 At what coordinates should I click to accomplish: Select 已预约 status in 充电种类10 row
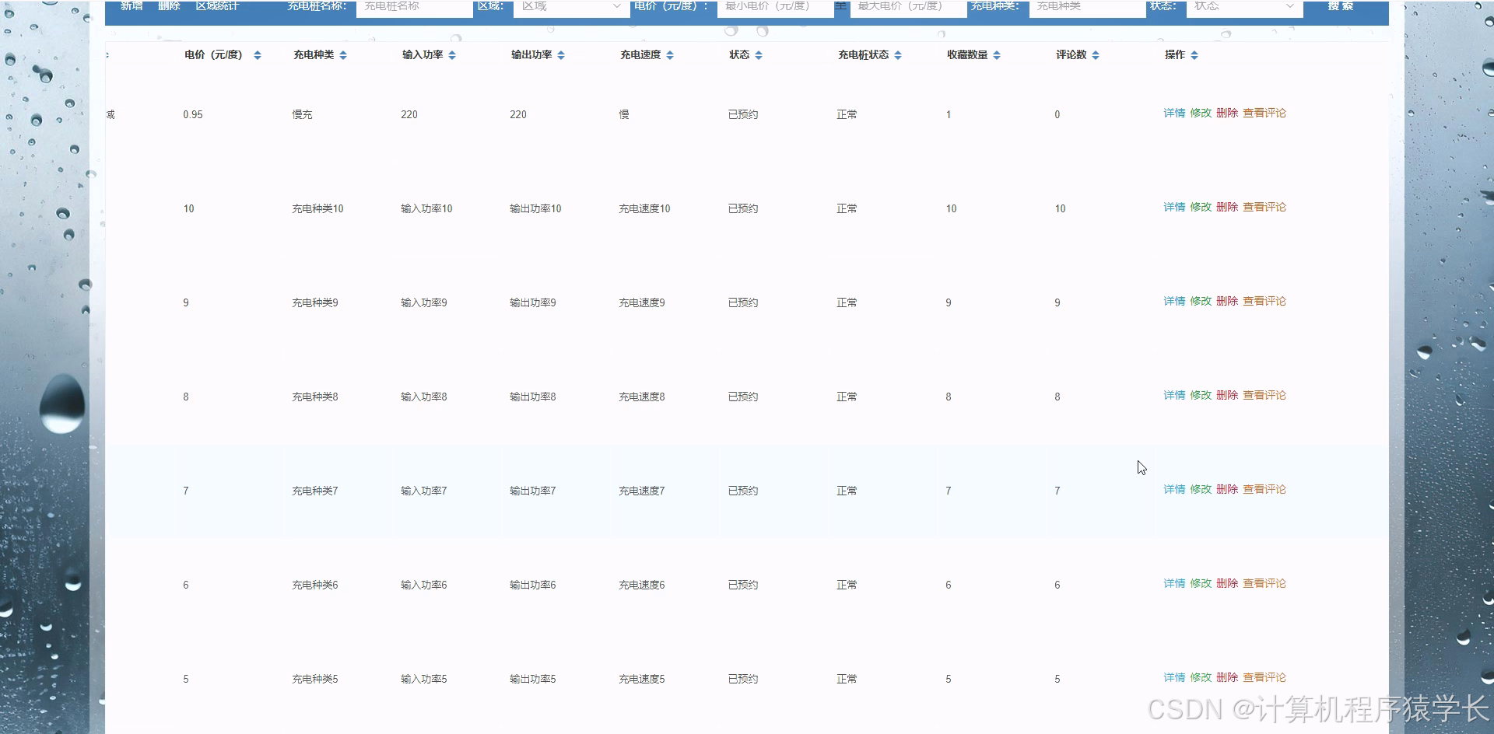pos(743,208)
